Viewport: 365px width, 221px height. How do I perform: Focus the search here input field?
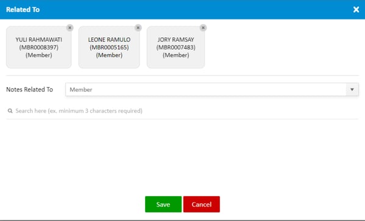[182, 111]
